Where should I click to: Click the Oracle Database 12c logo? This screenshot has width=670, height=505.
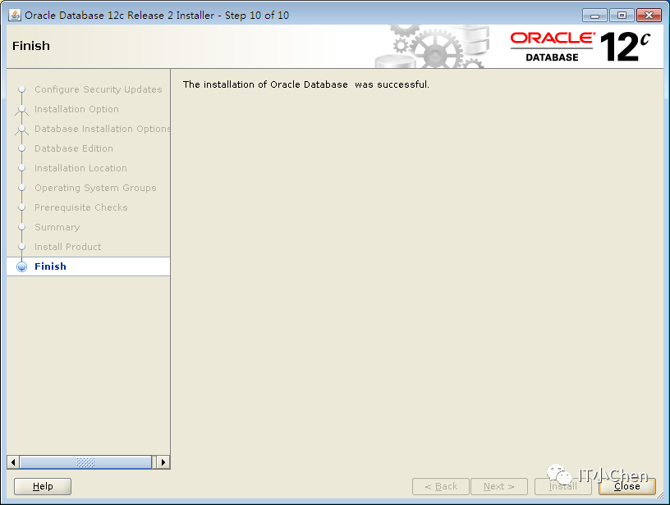click(x=581, y=47)
